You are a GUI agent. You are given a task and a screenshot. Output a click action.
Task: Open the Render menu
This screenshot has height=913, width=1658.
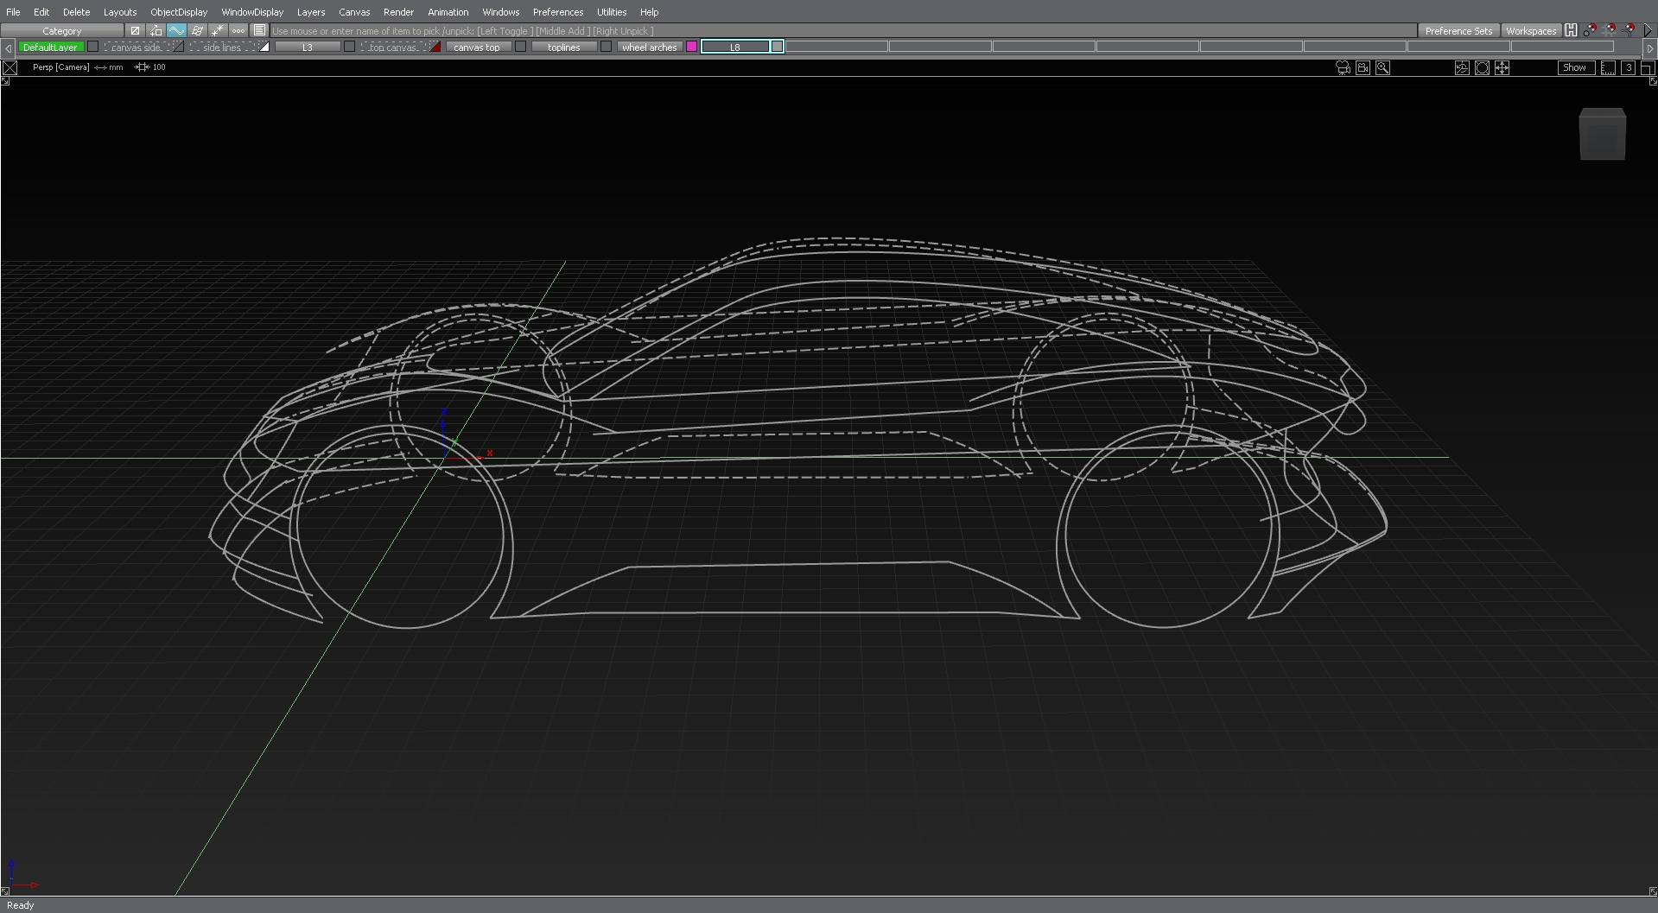[x=398, y=11]
